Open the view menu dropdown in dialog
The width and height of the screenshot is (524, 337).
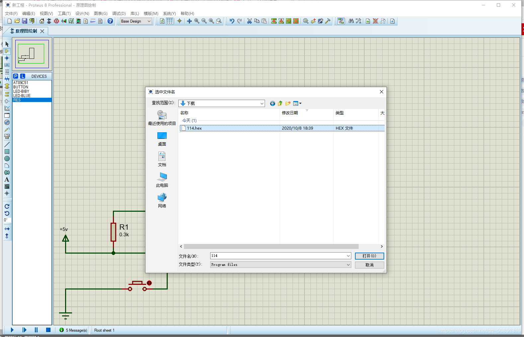[x=298, y=103]
